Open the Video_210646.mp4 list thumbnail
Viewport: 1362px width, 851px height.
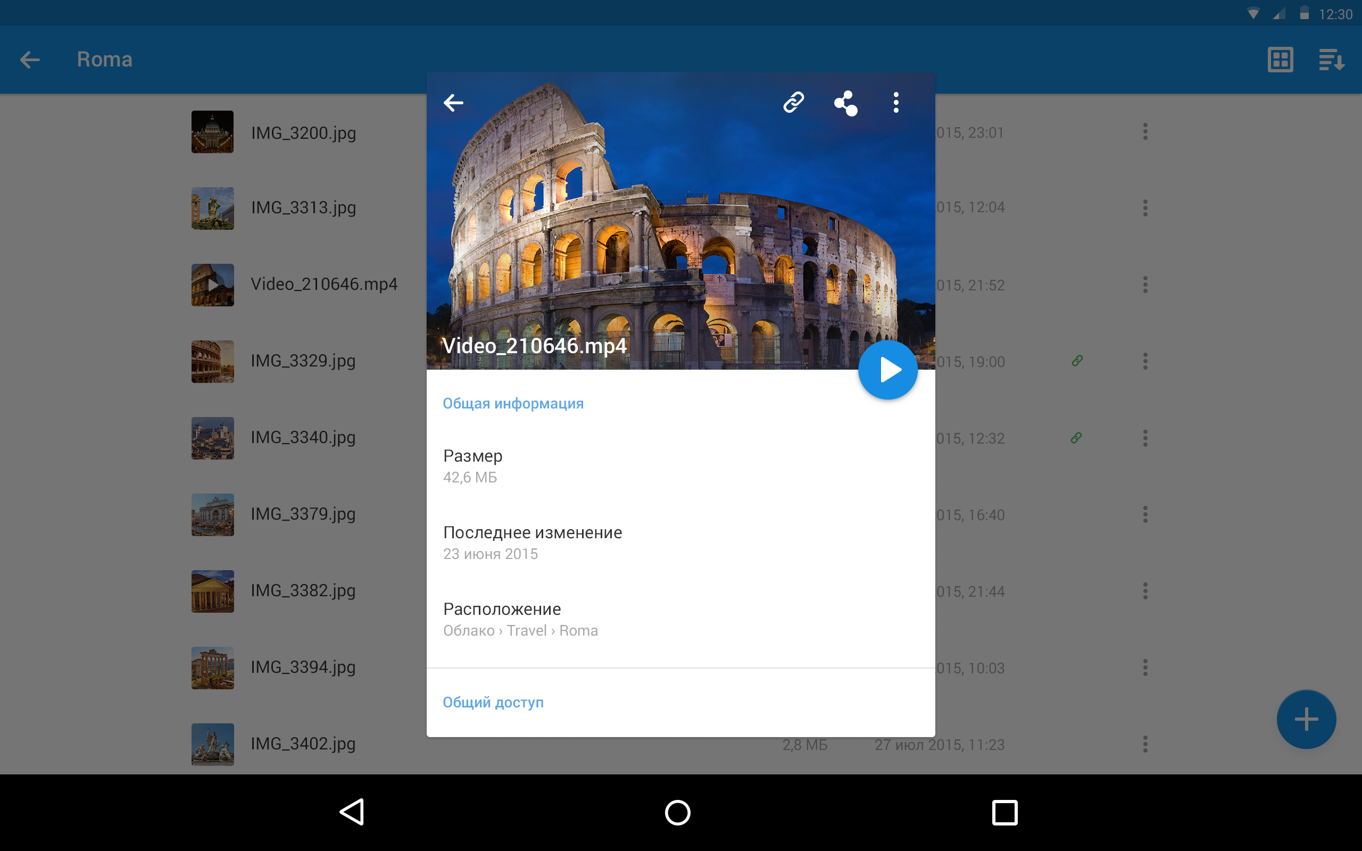[x=212, y=285]
